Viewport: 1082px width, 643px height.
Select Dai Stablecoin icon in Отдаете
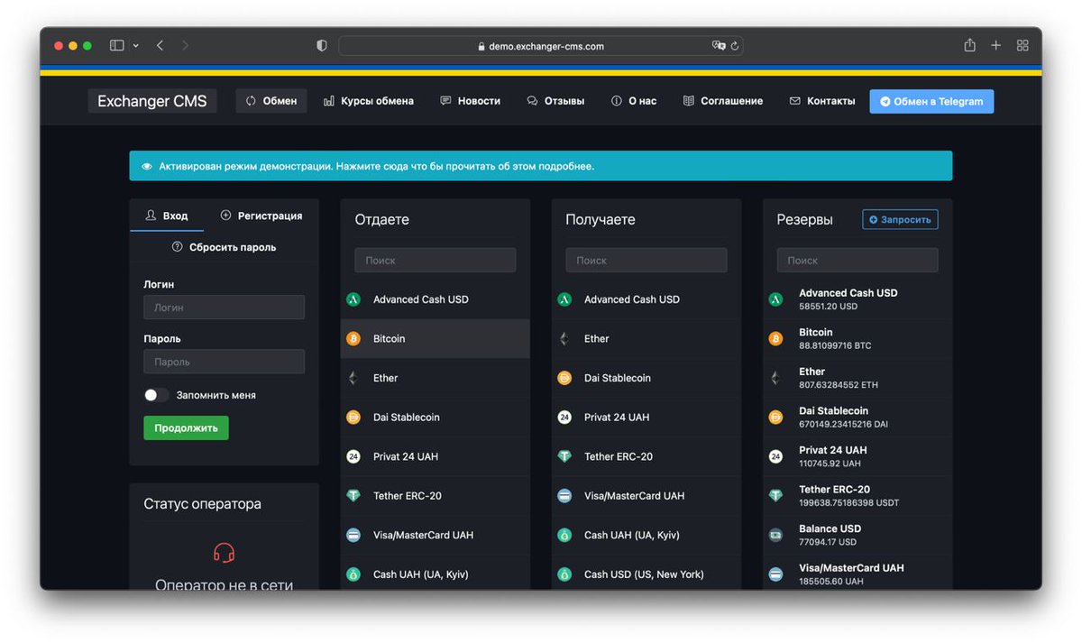[x=353, y=418]
